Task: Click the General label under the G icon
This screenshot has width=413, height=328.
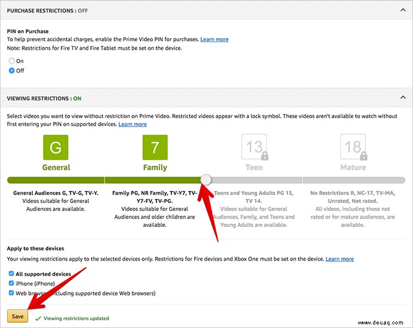Action: pos(56,167)
